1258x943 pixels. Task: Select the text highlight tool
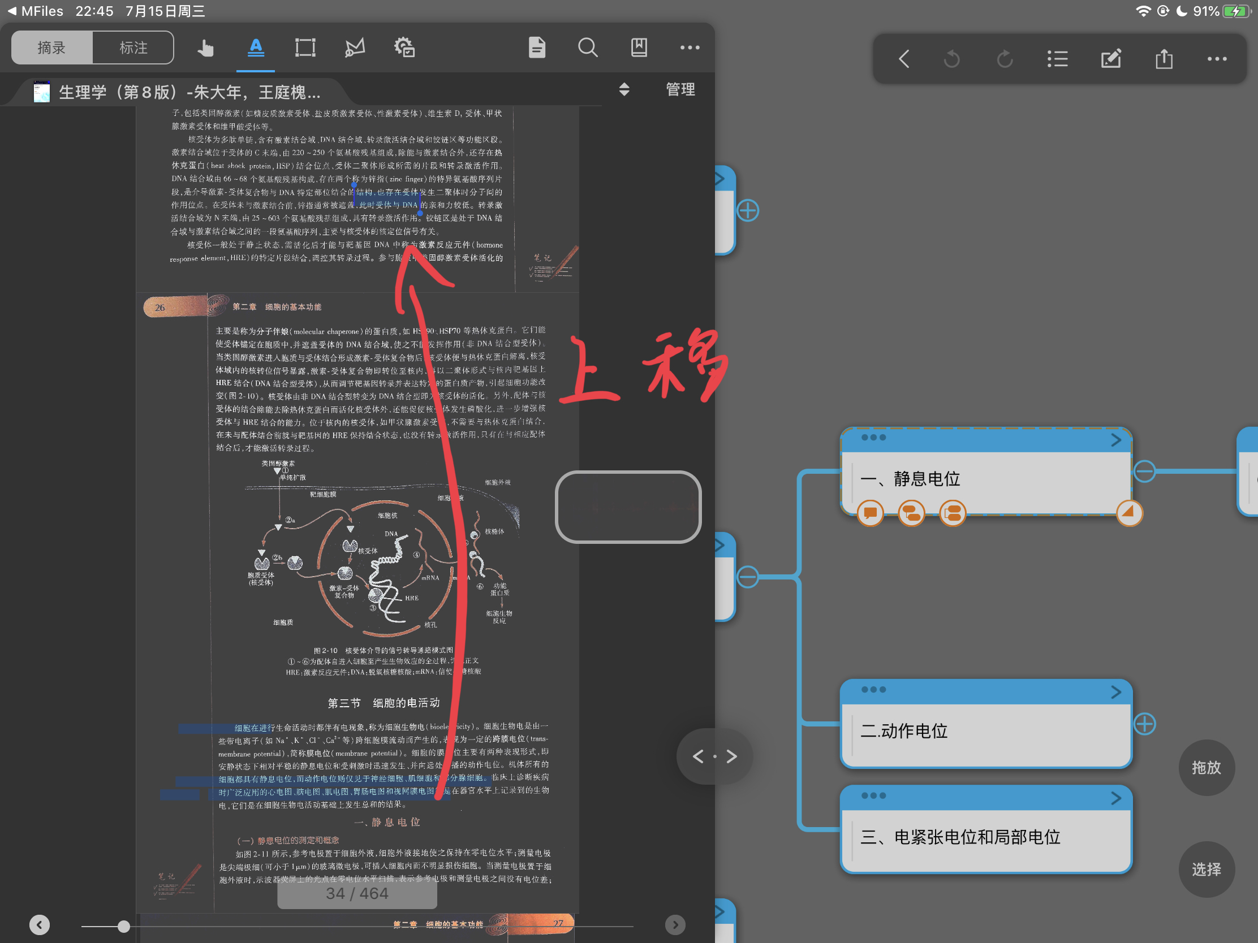[x=256, y=47]
